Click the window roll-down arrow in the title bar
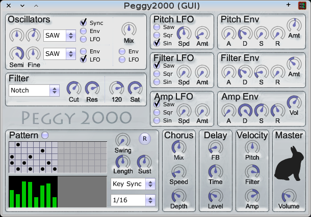 [x=22, y=6]
